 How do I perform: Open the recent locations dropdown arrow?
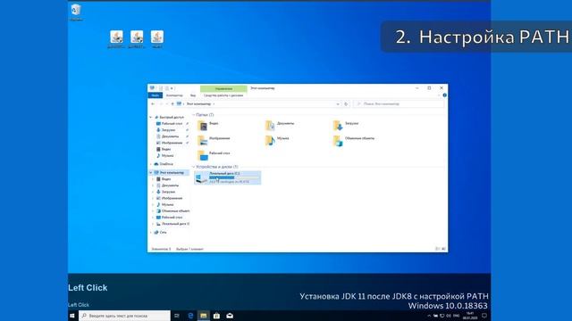(x=167, y=104)
